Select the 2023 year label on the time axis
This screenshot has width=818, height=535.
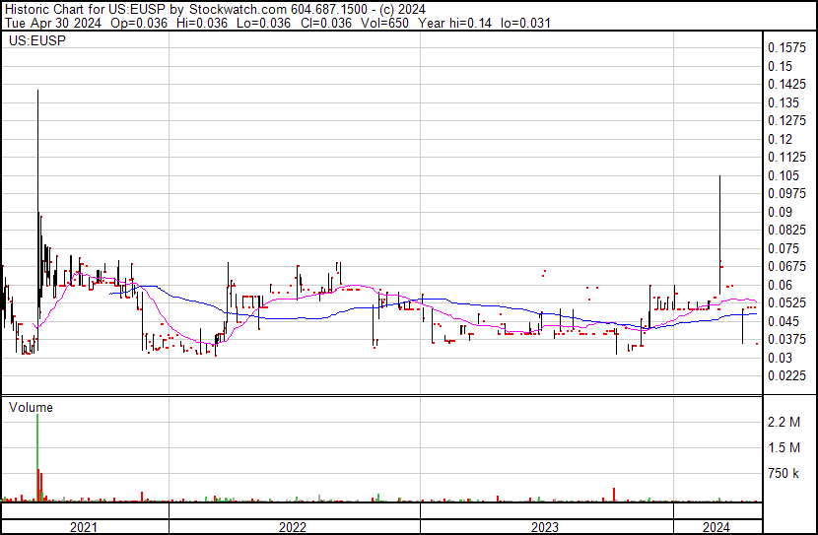tap(545, 527)
